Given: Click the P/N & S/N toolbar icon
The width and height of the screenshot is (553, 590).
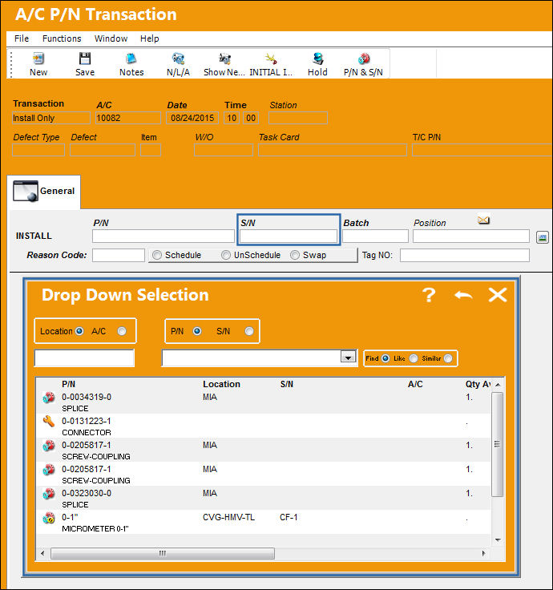Looking at the screenshot, I should click(x=363, y=59).
